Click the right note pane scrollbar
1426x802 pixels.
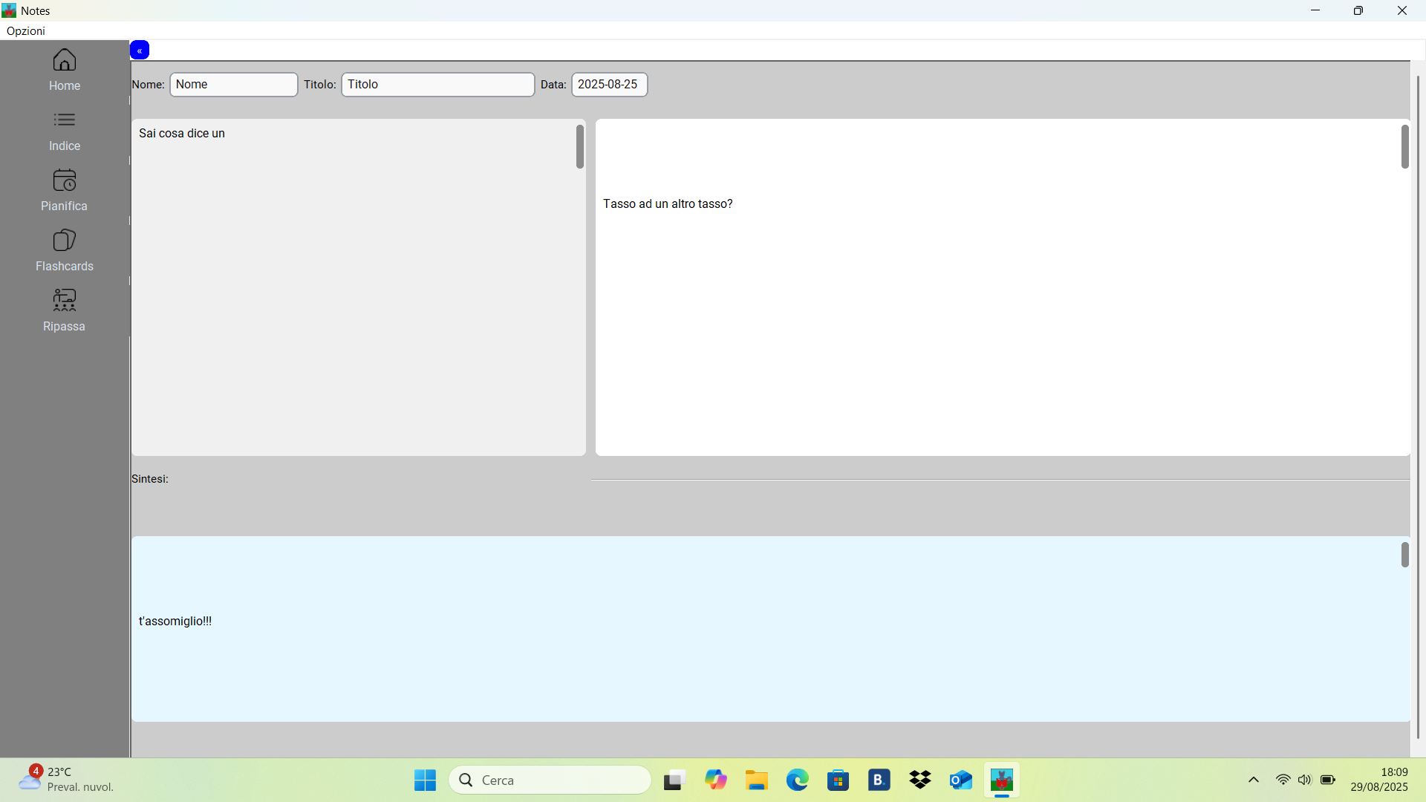(1405, 147)
